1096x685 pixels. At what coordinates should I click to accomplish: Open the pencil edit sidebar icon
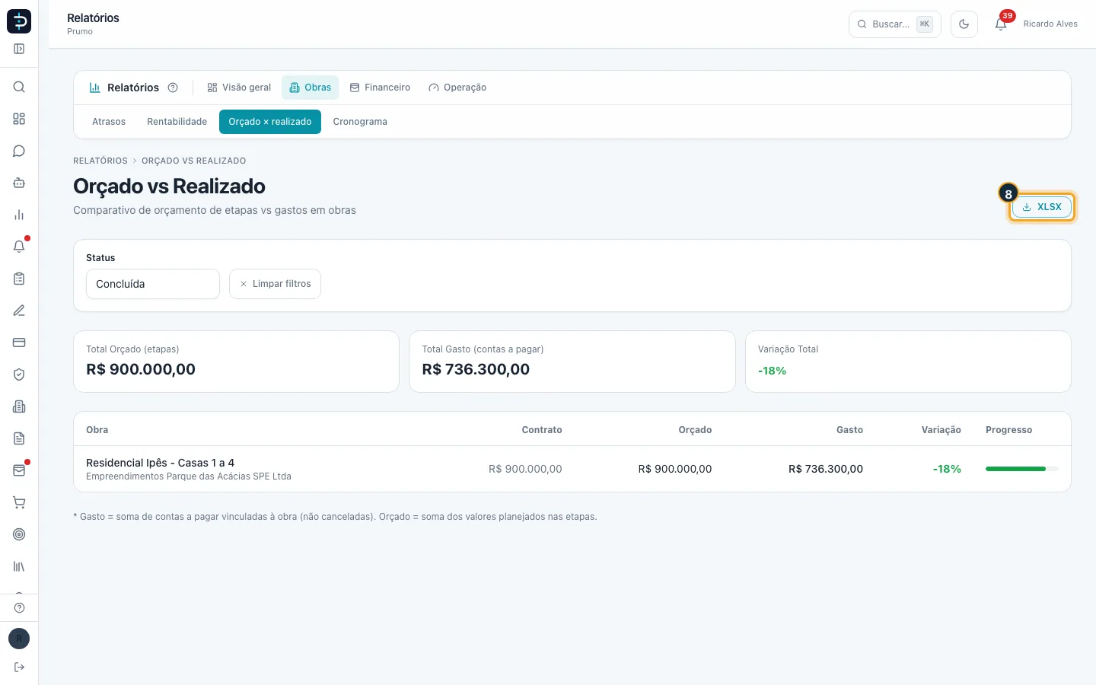(19, 311)
